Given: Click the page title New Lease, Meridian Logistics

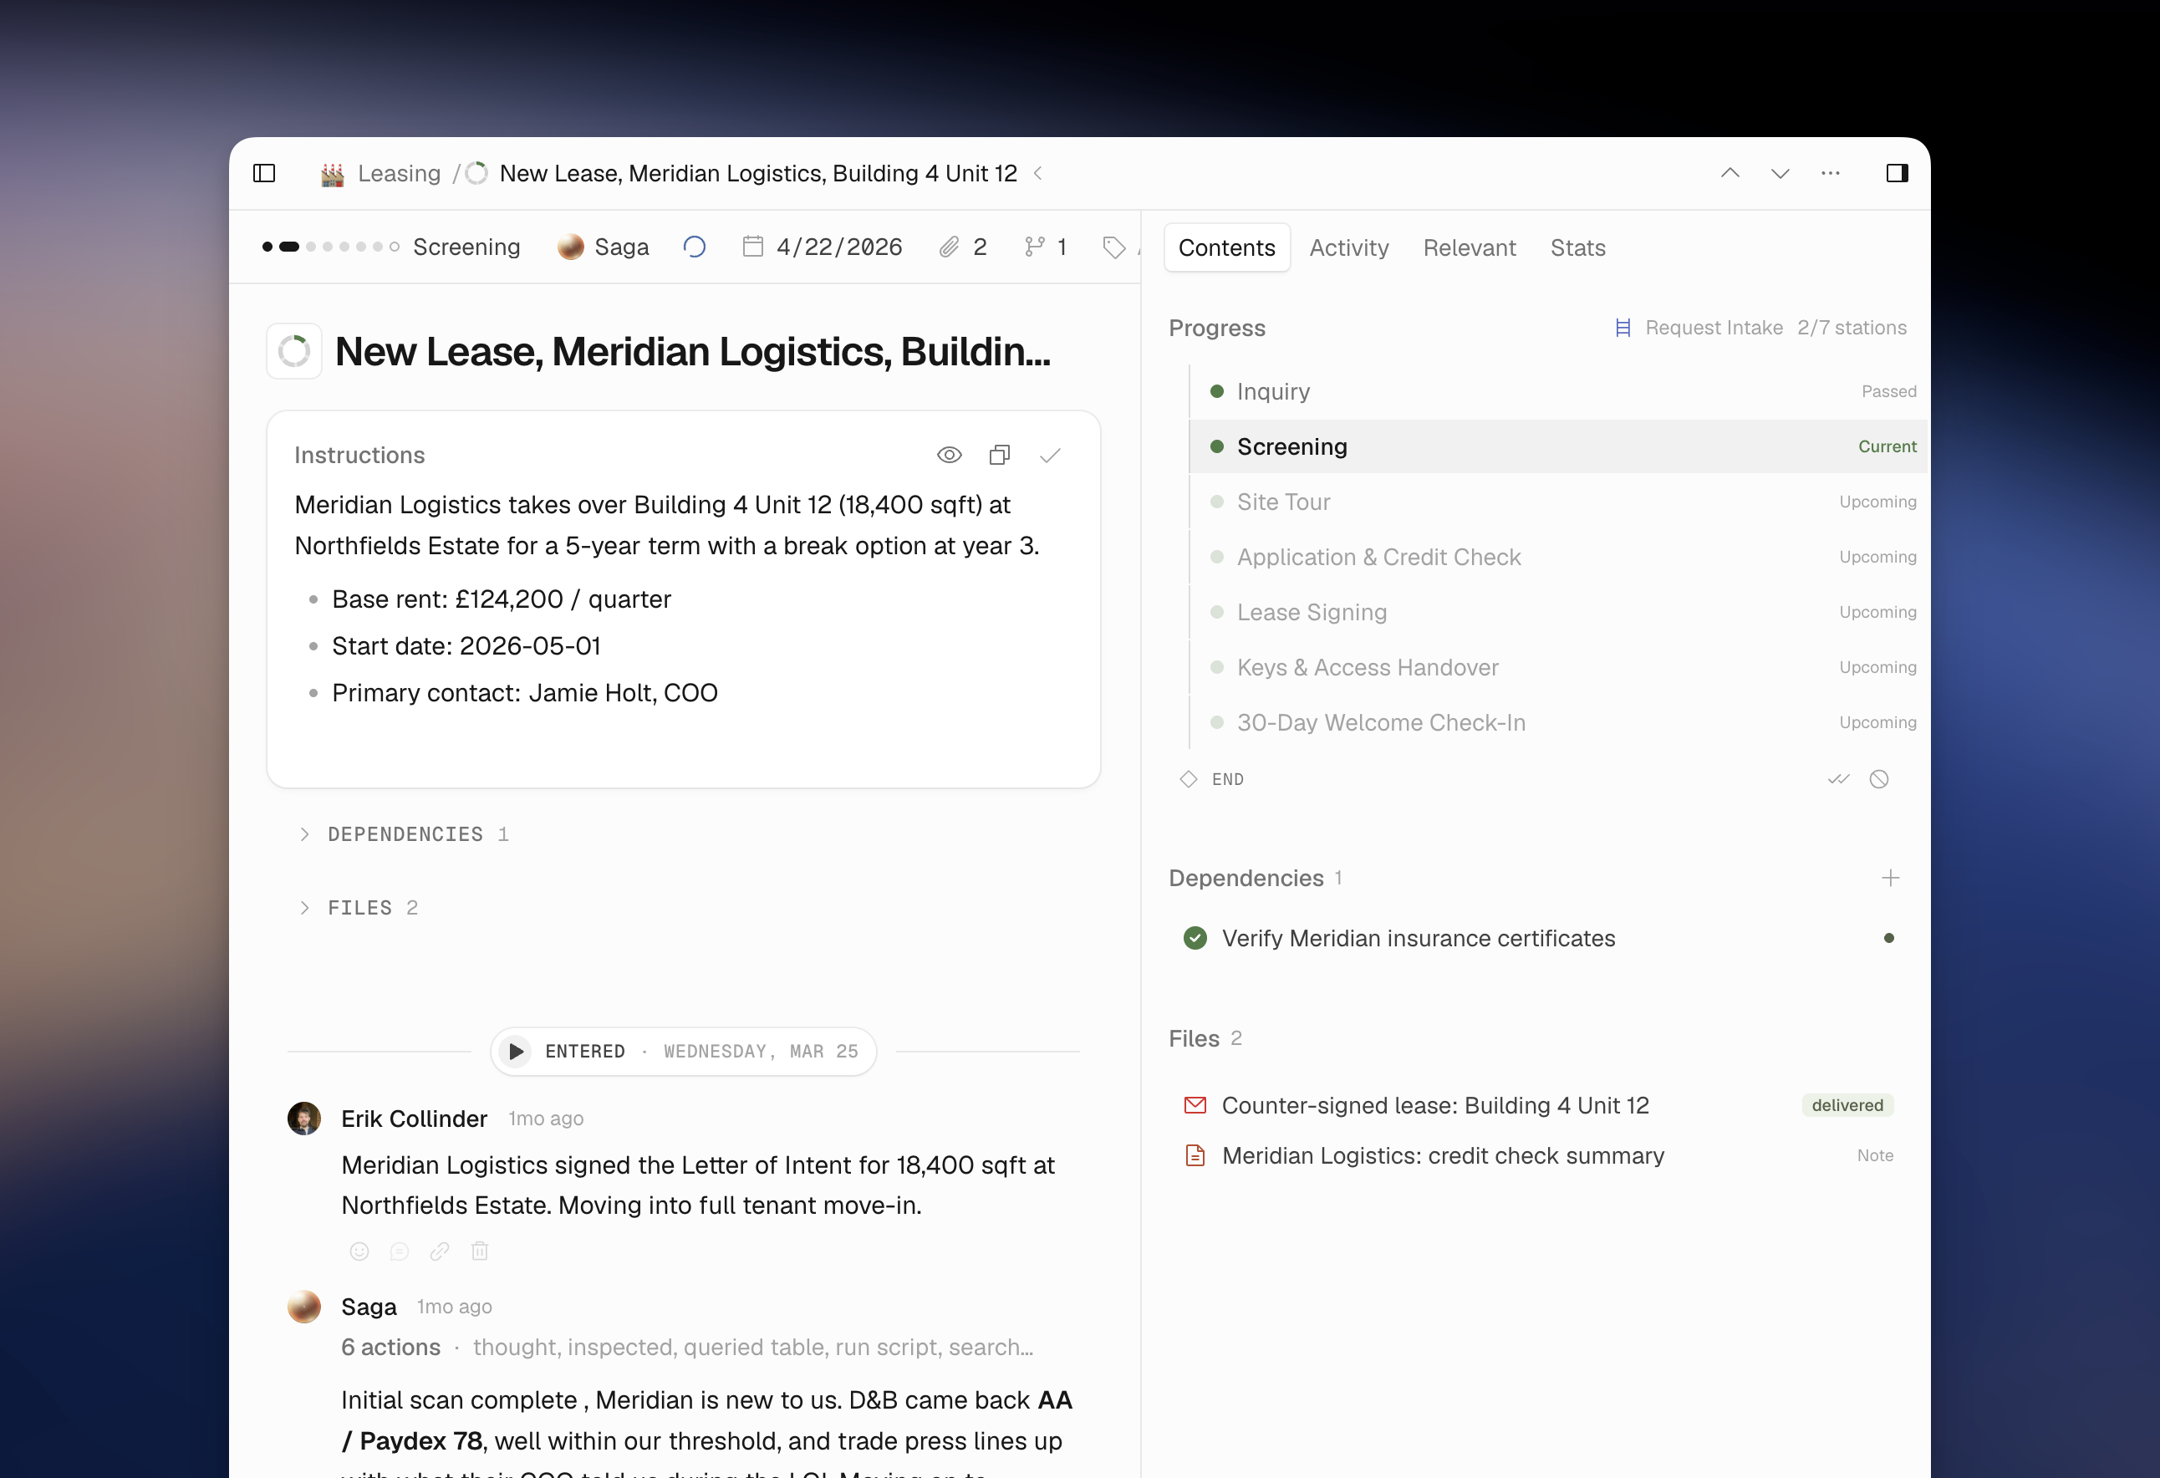Looking at the screenshot, I should (x=692, y=351).
